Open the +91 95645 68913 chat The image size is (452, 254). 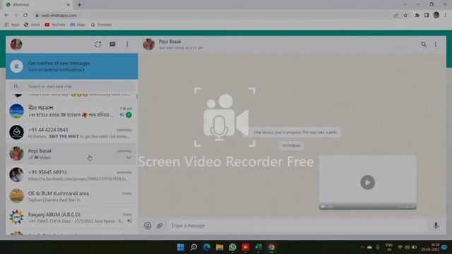[x=72, y=175]
